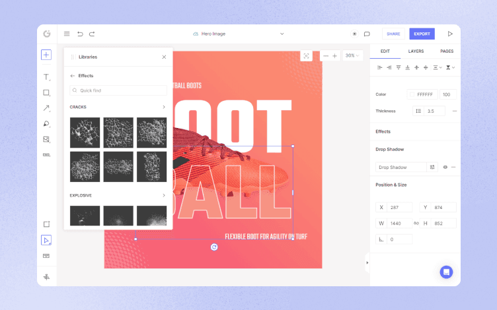Viewport: 497px width, 310px height.
Task: Remove the Drop Shadow with minus icon
Action: [x=453, y=167]
